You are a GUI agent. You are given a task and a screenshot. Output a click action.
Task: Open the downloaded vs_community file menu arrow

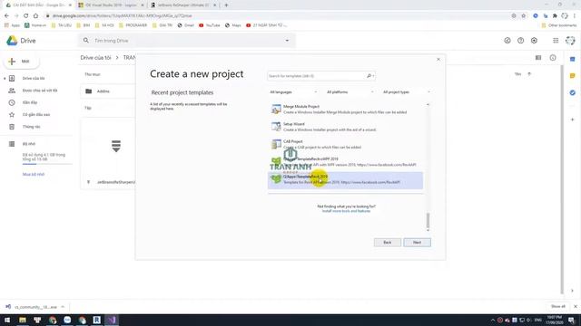pyautogui.click(x=63, y=307)
